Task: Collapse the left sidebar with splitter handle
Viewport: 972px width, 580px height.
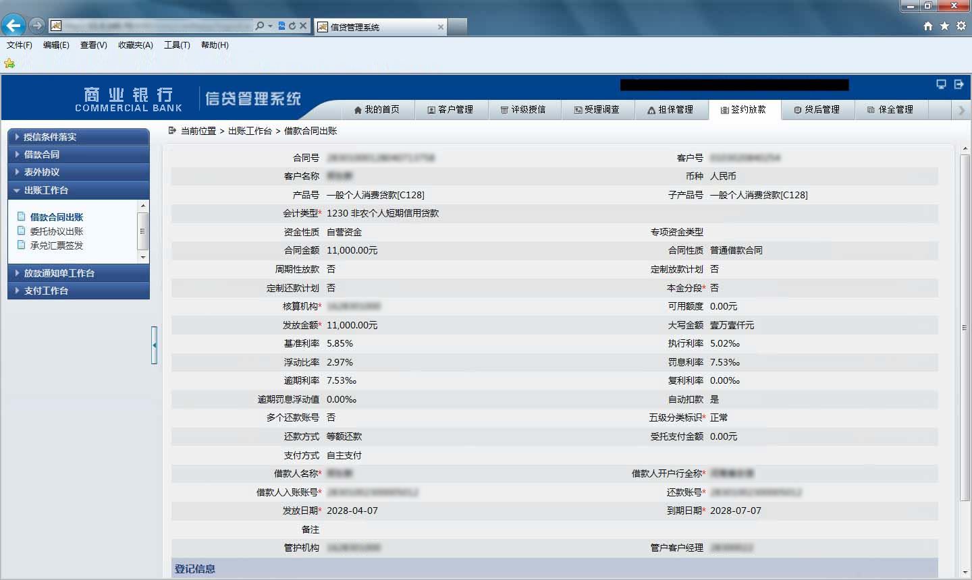Action: [x=154, y=345]
